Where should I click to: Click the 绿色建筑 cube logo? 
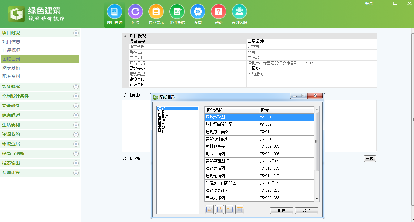coord(17,14)
